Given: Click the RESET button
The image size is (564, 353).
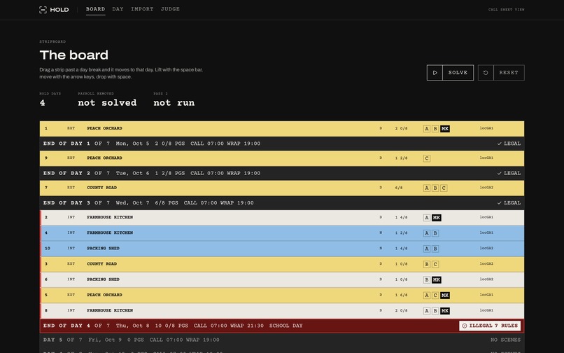Looking at the screenshot, I should [501, 73].
